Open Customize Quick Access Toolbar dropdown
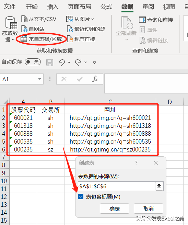This screenshot has height=225, width=188. click(94, 63)
